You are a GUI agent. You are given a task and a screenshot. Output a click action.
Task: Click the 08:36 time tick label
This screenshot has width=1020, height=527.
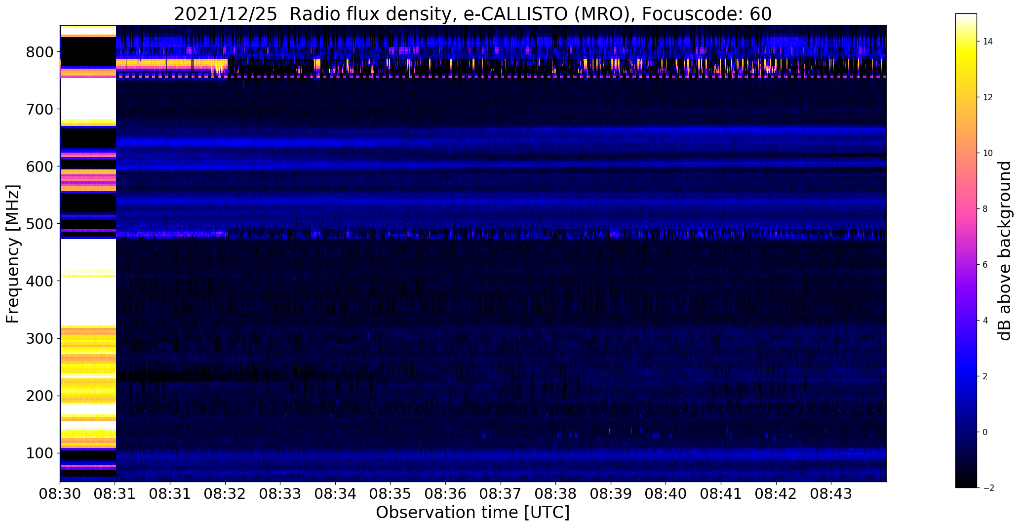point(446,493)
